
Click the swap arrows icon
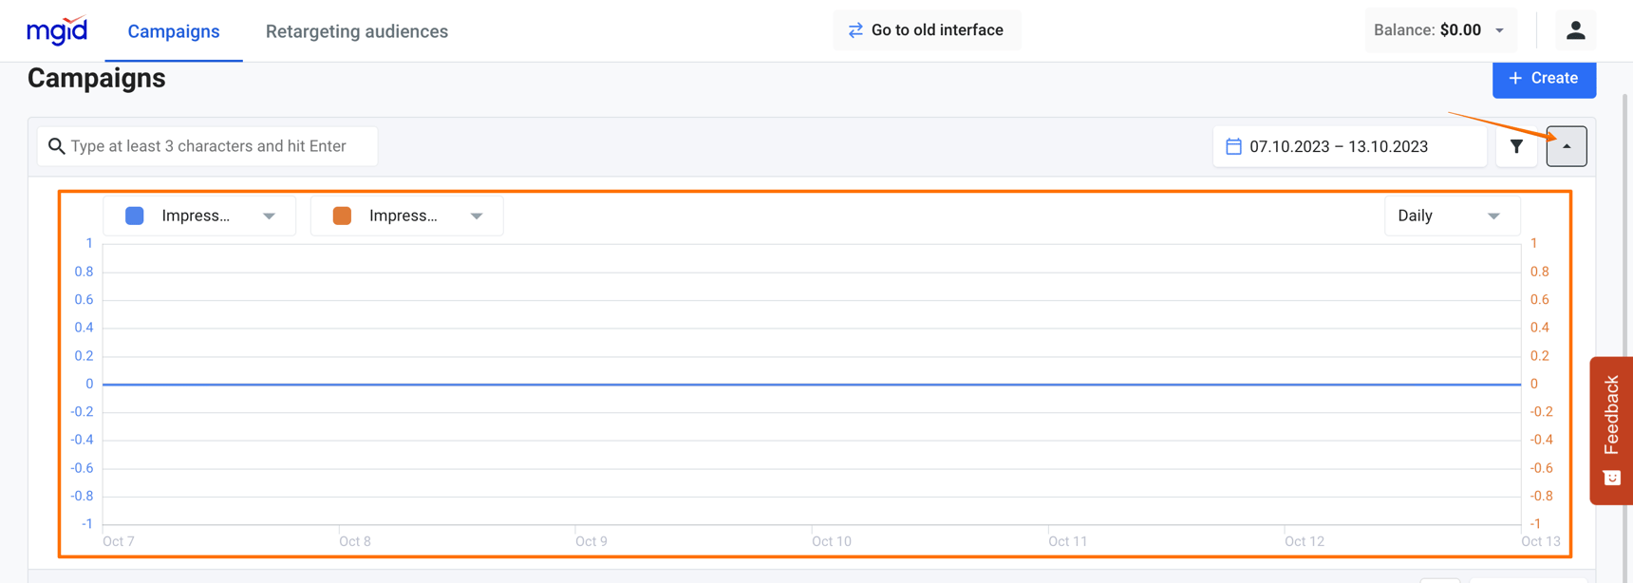coord(855,30)
